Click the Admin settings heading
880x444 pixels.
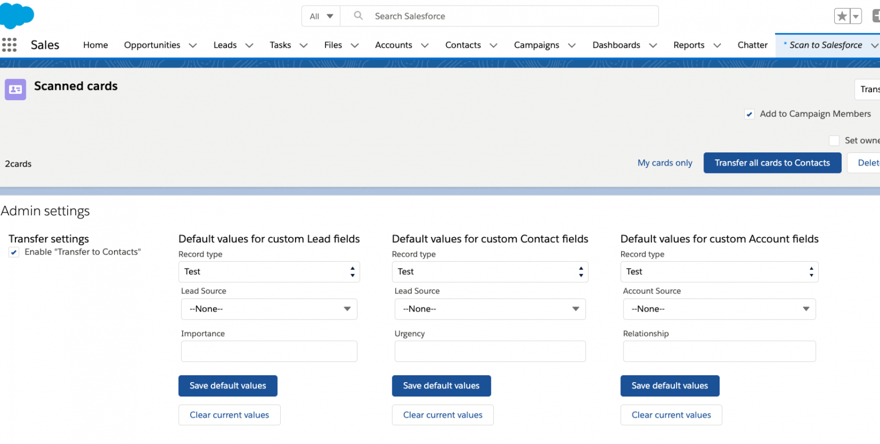coord(45,211)
